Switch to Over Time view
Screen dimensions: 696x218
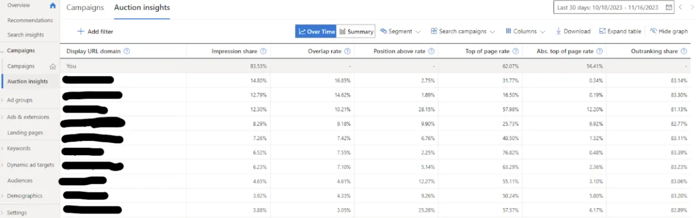click(x=316, y=32)
